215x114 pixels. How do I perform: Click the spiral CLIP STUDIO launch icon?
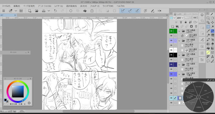[21, 11]
